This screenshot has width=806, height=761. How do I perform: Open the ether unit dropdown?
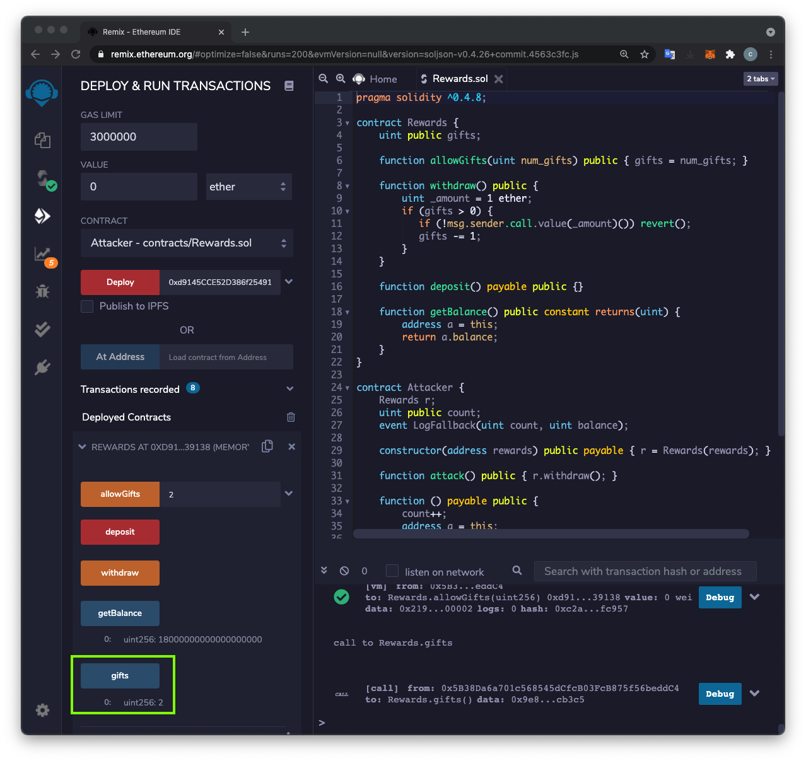(249, 187)
